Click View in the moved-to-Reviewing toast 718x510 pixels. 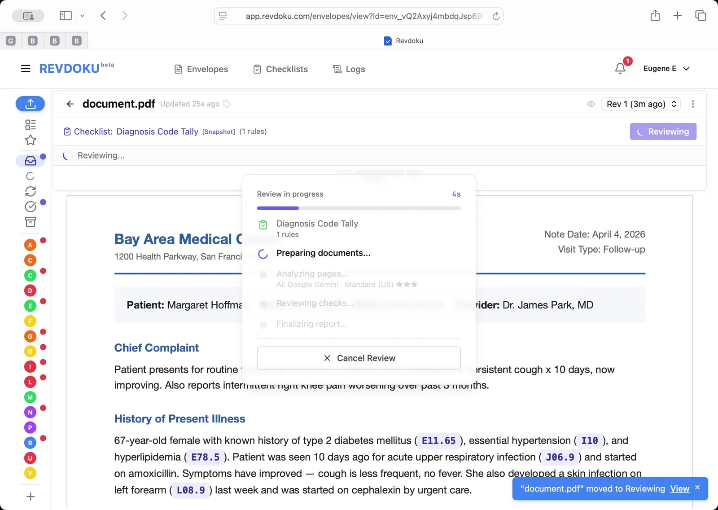tap(679, 489)
